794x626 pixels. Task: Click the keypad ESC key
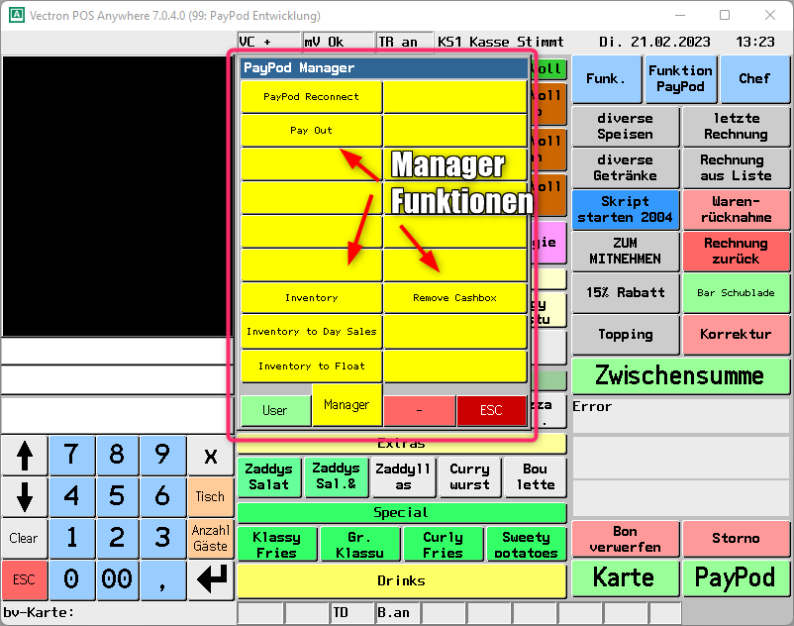pyautogui.click(x=25, y=579)
